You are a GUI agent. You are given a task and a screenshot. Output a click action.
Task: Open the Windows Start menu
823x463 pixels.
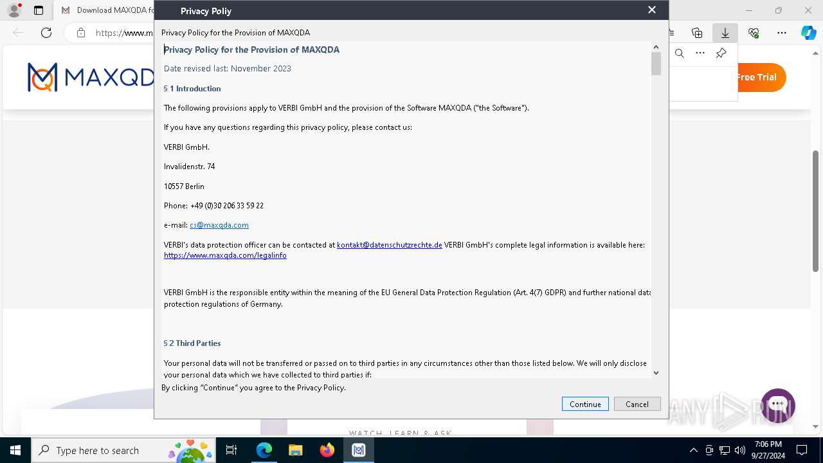tap(15, 450)
